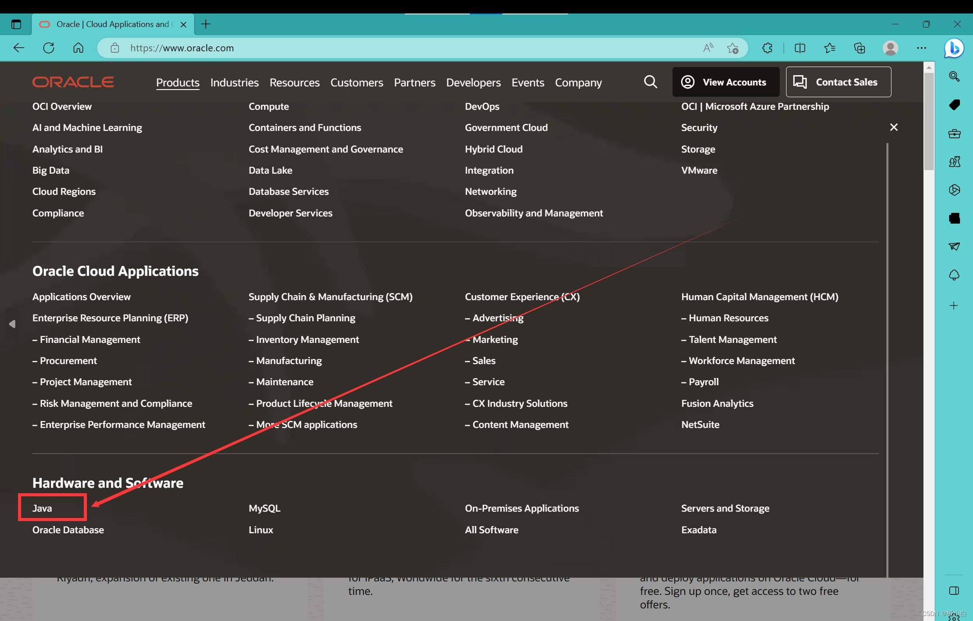Open the Company menu
Viewport: 973px width, 621px height.
point(578,83)
